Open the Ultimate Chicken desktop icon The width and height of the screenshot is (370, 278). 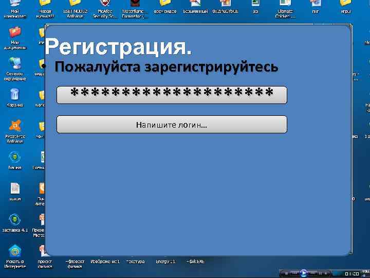[x=285, y=9]
